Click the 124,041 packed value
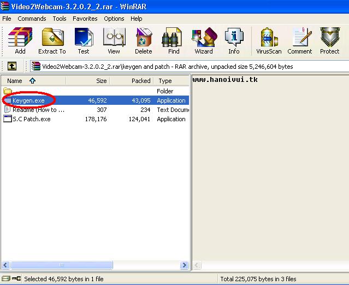The width and height of the screenshot is (349, 285). [x=139, y=119]
